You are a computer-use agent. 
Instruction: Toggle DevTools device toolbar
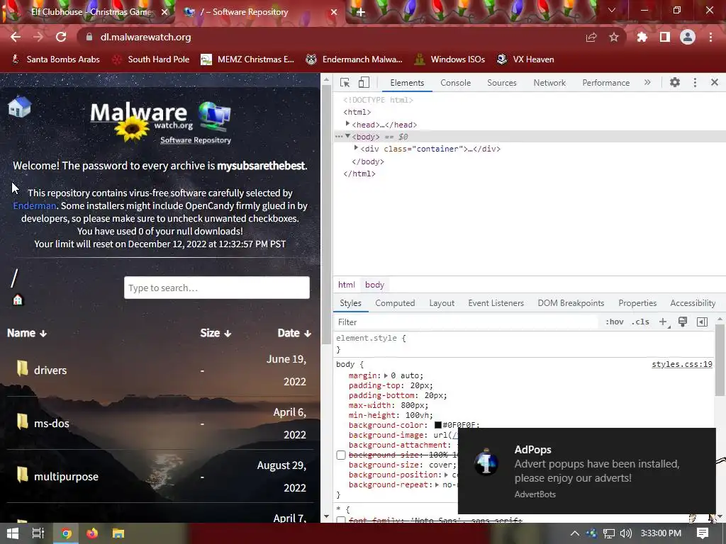tap(364, 82)
